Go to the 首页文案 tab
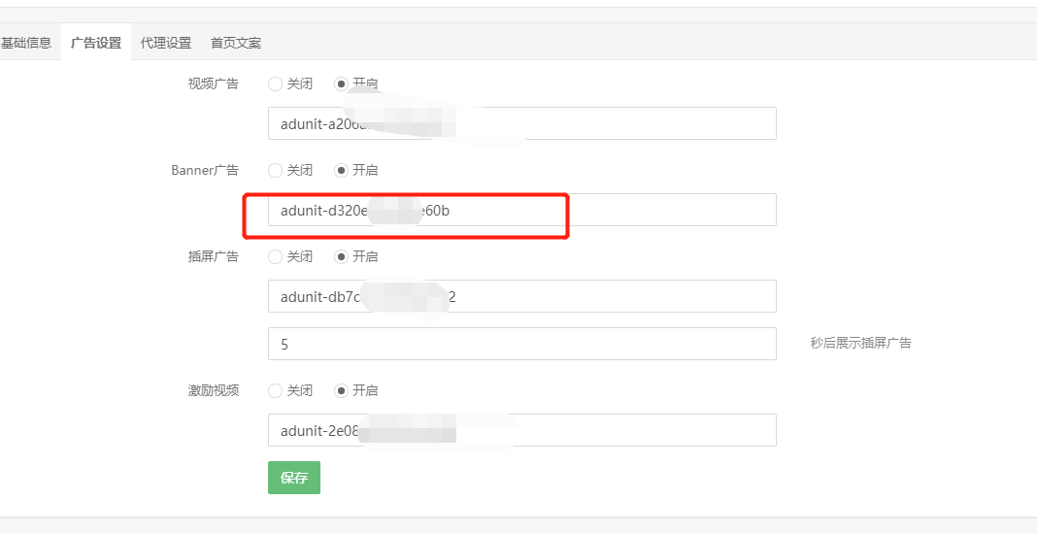The image size is (1037, 534). click(236, 43)
